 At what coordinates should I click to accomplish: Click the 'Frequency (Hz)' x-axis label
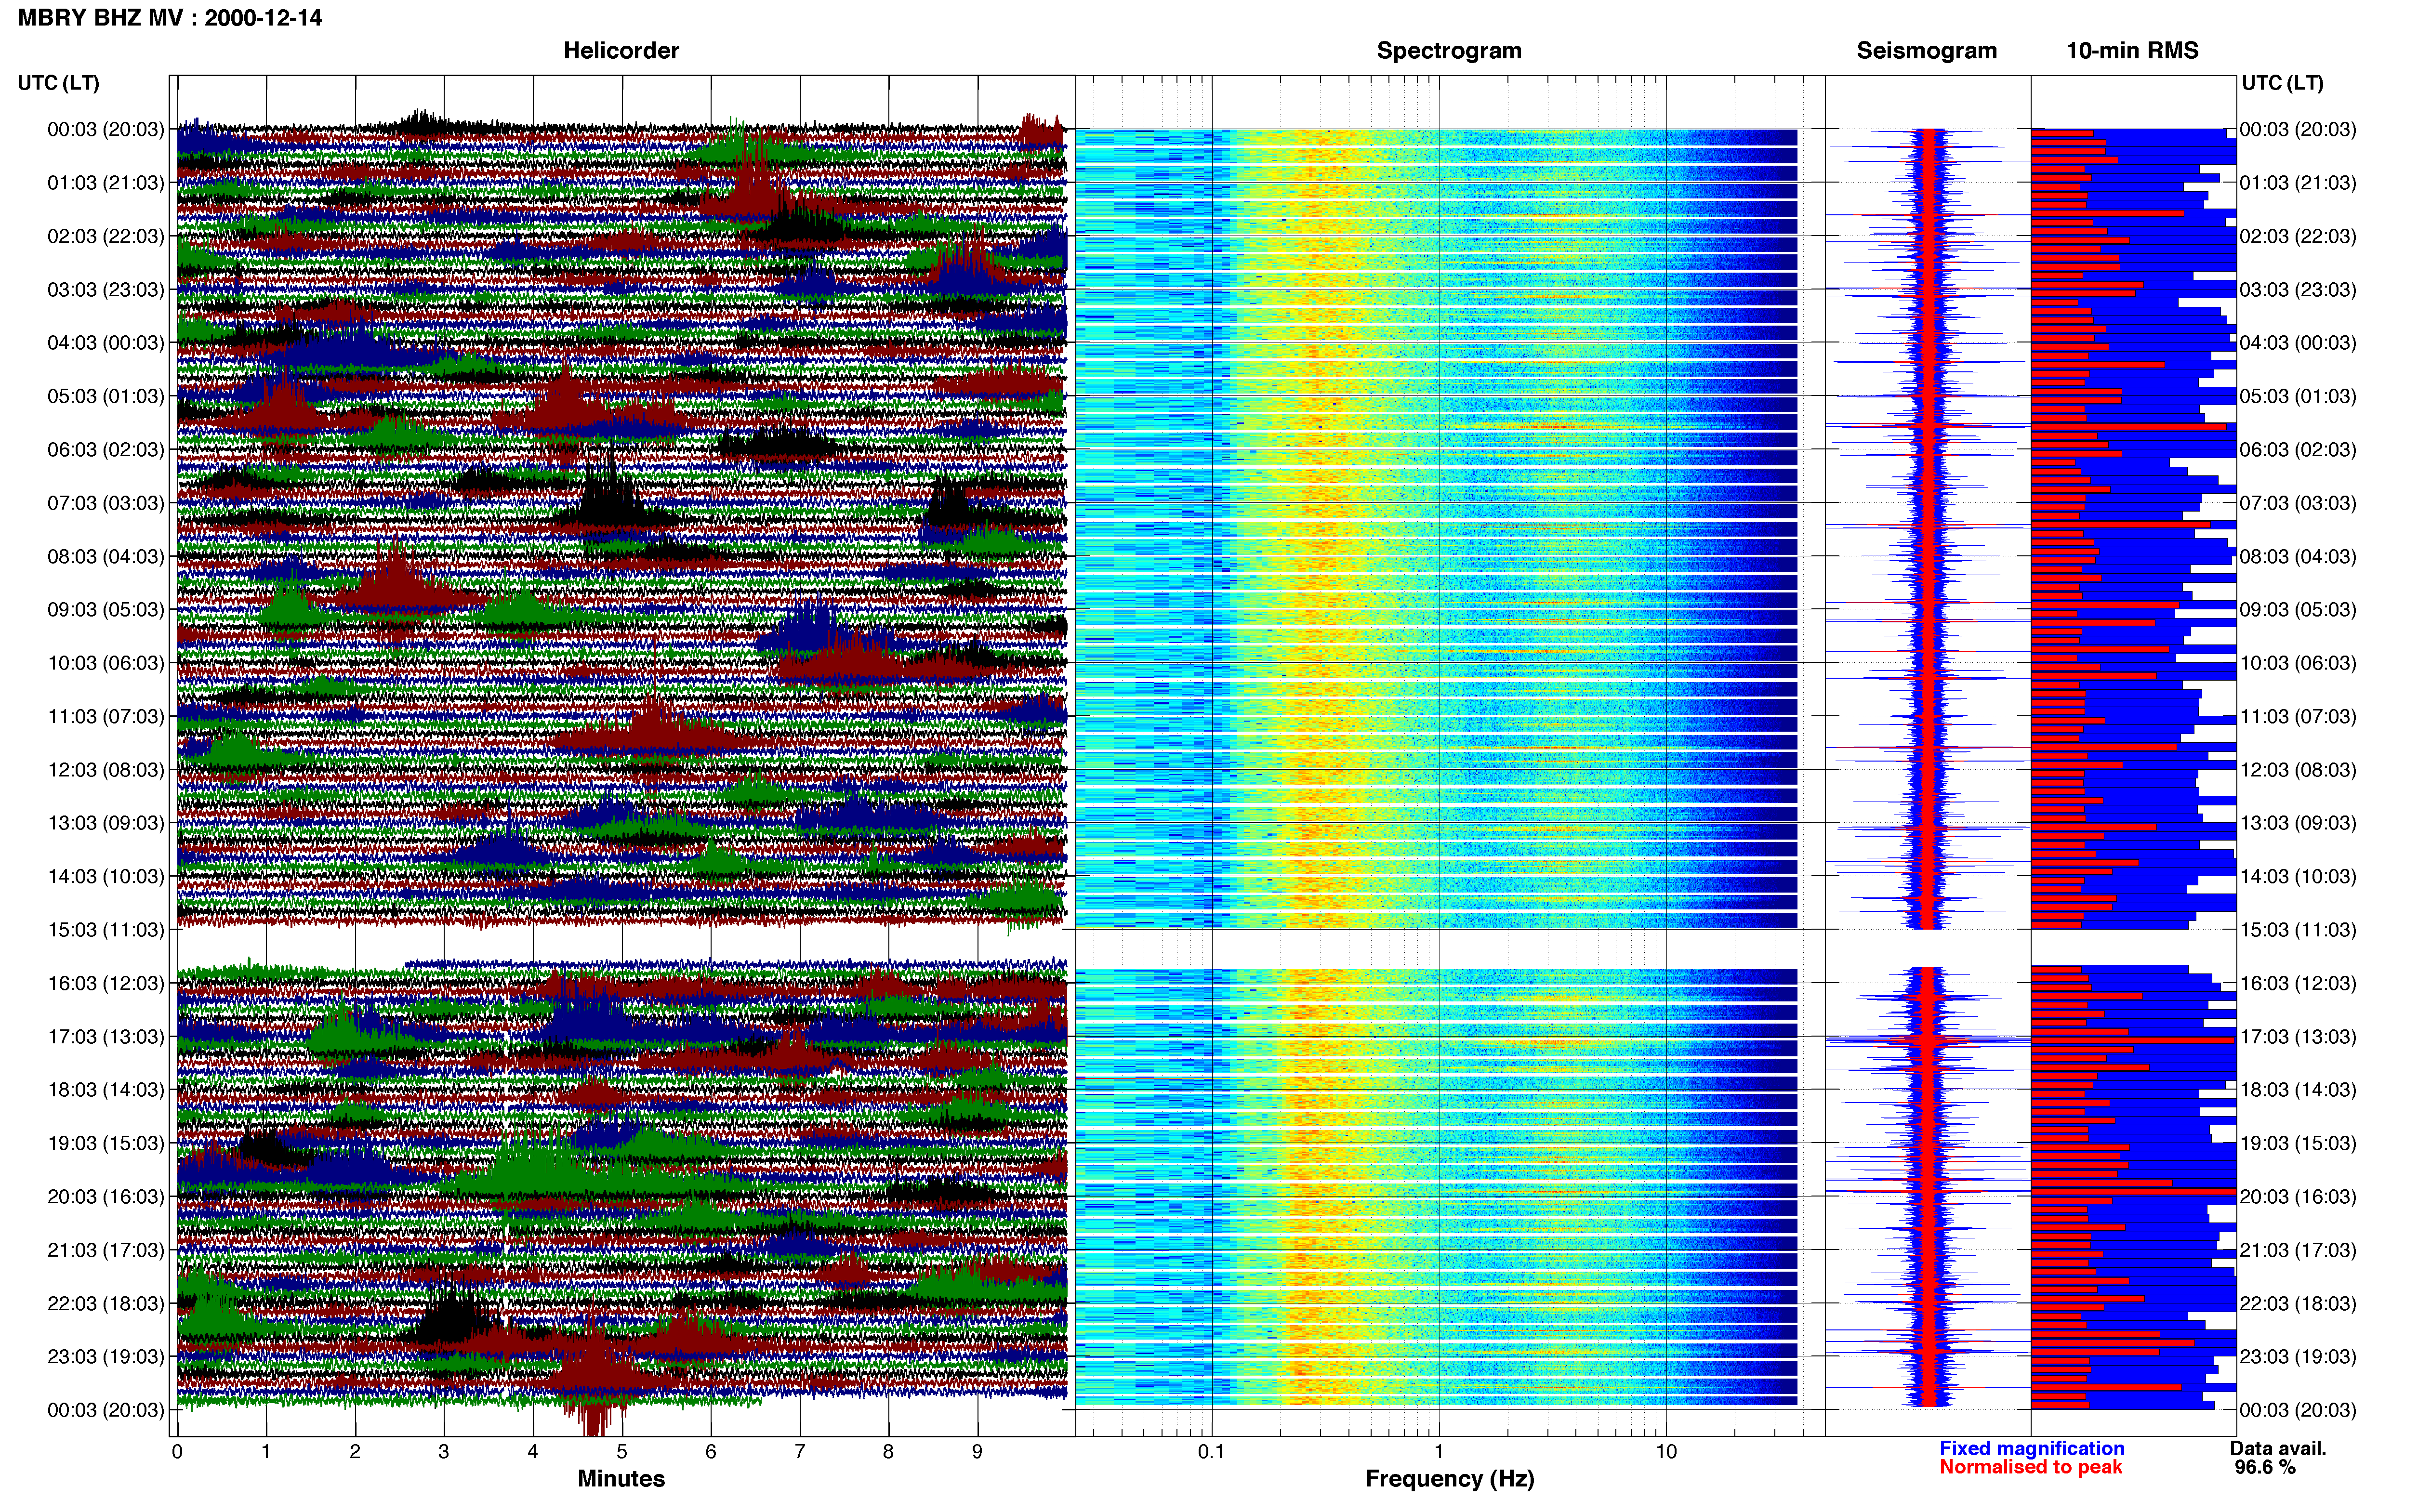tap(1449, 1479)
